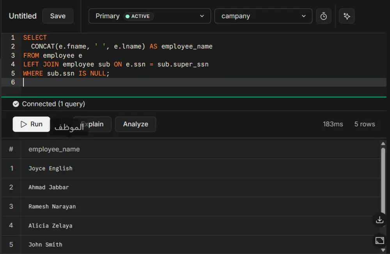Click the green ACTIVE indicator dot
The width and height of the screenshot is (390, 254).
[128, 16]
